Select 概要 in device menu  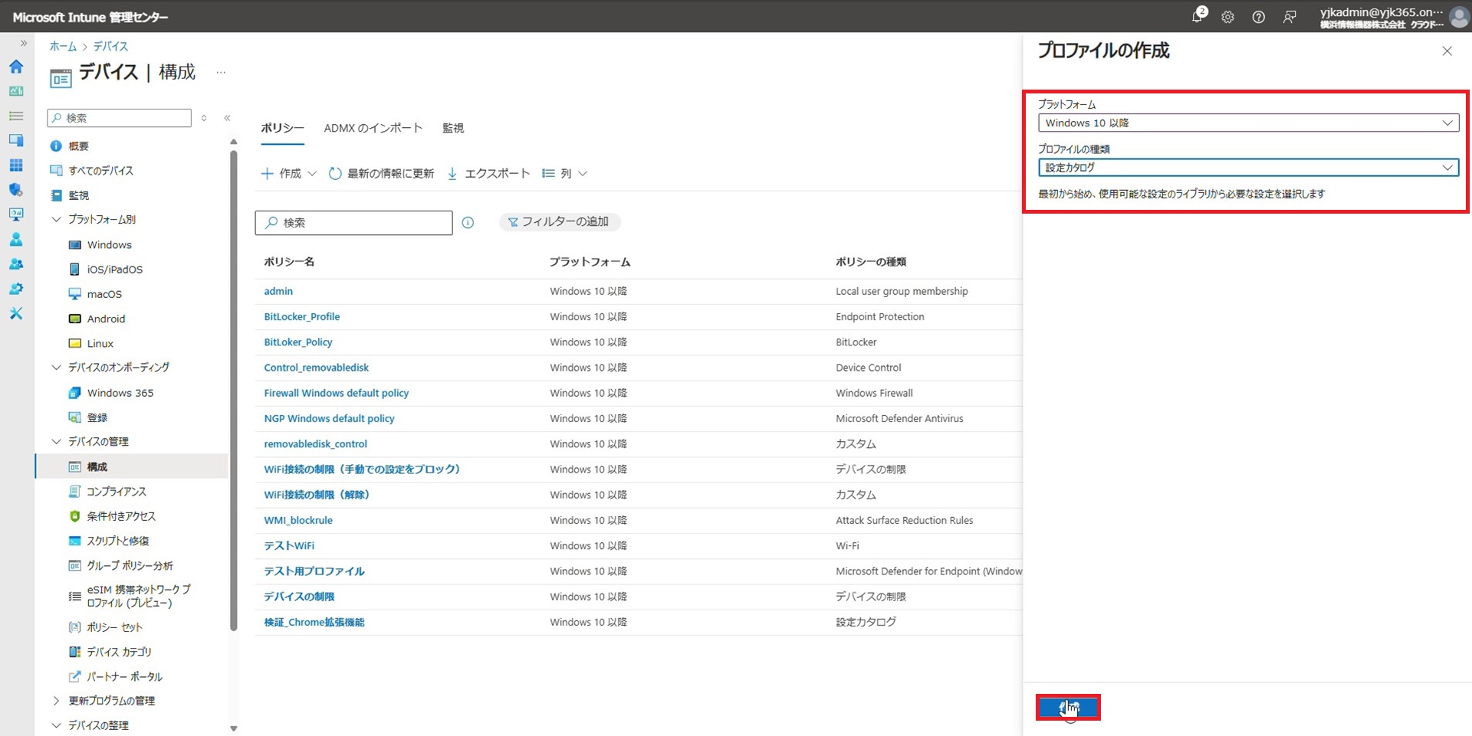pyautogui.click(x=78, y=146)
